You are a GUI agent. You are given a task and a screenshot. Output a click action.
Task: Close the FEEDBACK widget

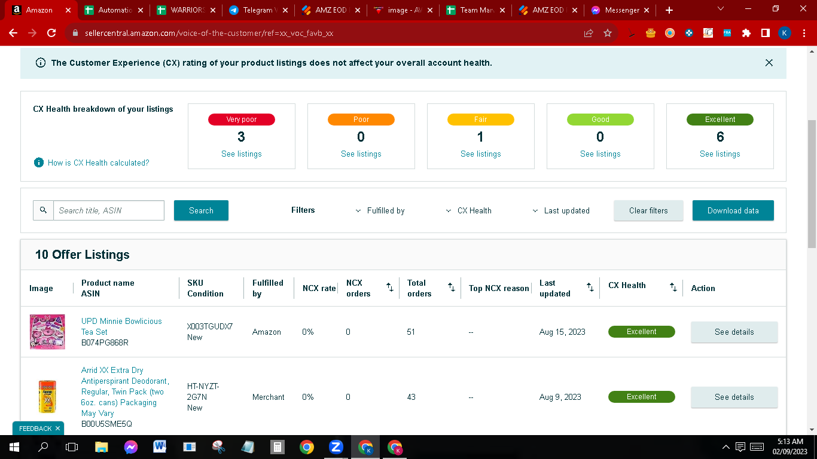pos(57,429)
